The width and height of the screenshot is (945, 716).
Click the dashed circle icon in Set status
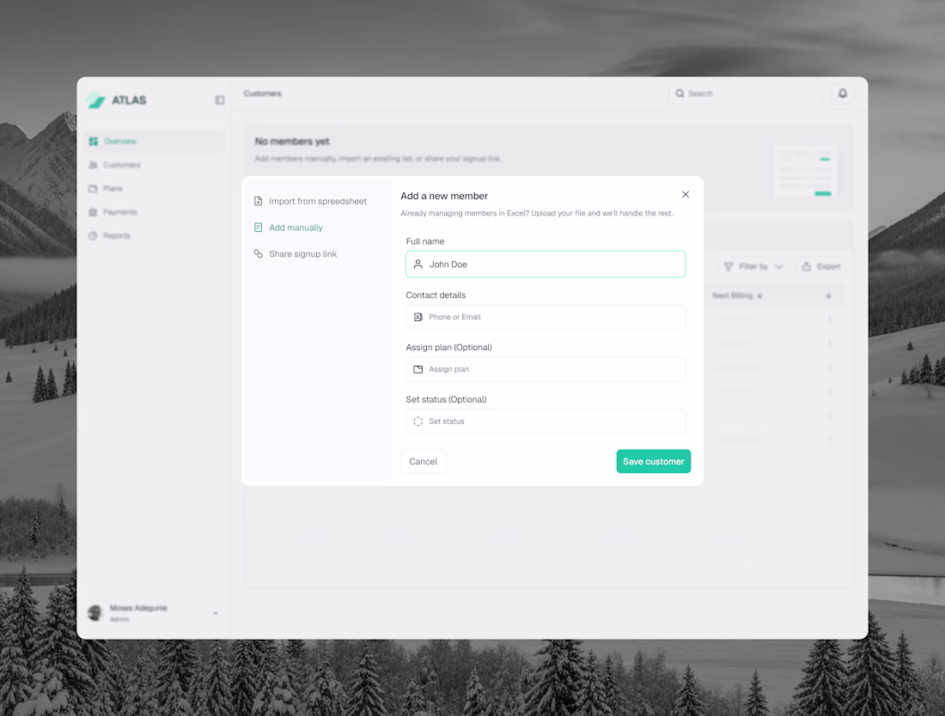418,422
